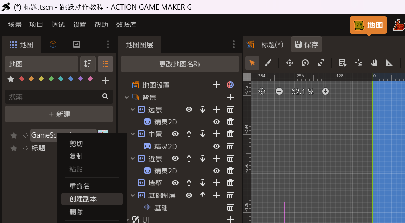Image resolution: width=405 pixels, height=223 pixels.
Task: Click the 更改地图名称 button
Action: [x=180, y=64]
